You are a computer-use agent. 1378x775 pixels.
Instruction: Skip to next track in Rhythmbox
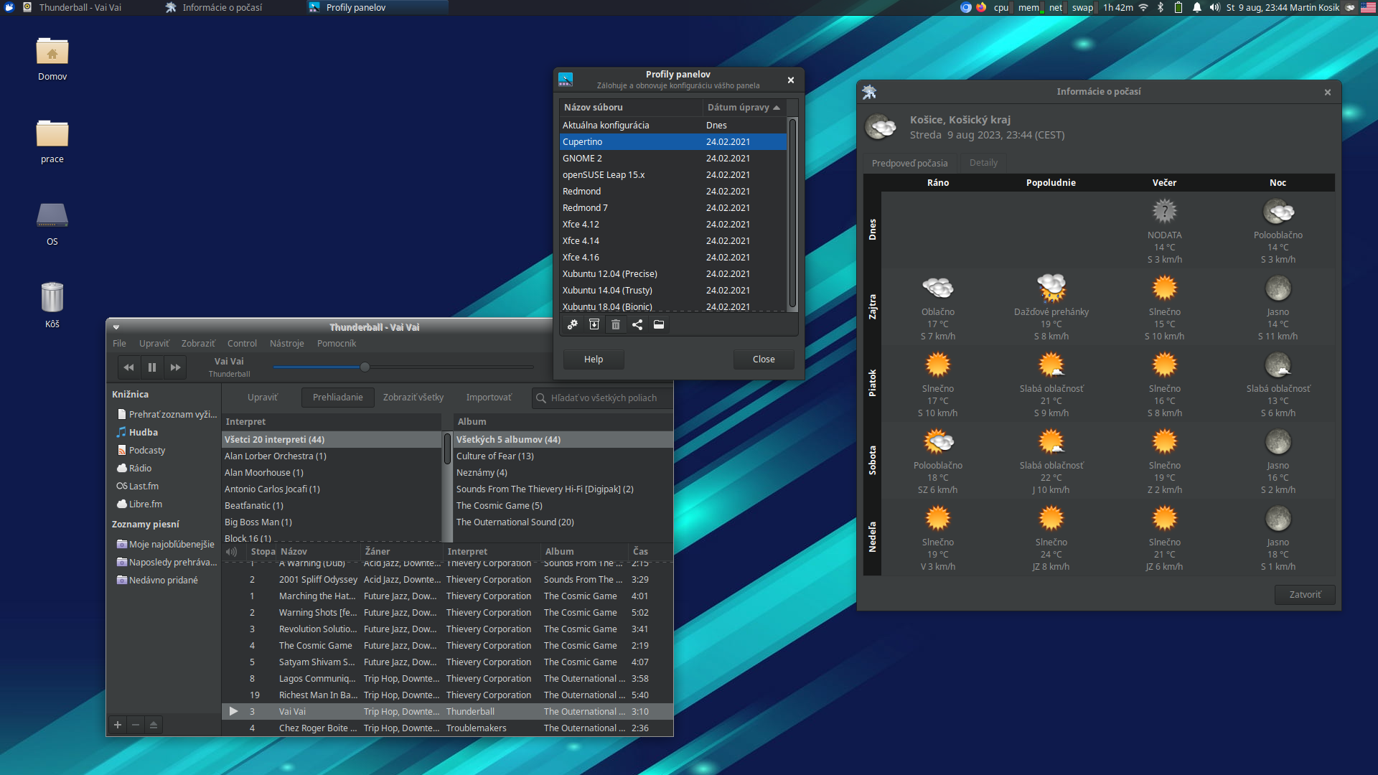click(175, 367)
